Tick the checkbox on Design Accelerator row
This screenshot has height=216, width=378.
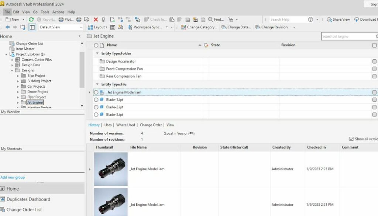[x=374, y=62]
